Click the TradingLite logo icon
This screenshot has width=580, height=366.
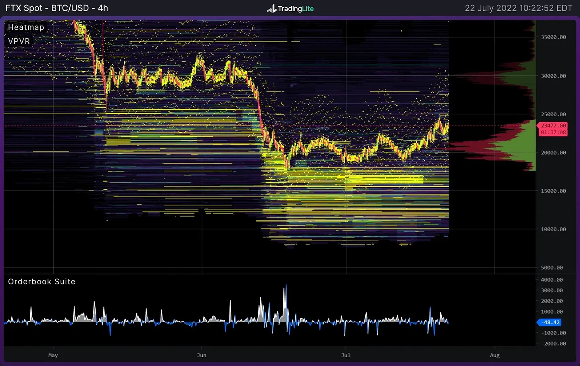pyautogui.click(x=271, y=8)
